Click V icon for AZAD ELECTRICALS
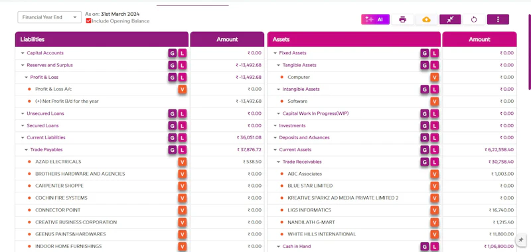The height and width of the screenshot is (252, 531). (x=182, y=162)
